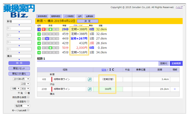Open the 22日 day dropdown
The image size is (189, 116).
[25, 84]
